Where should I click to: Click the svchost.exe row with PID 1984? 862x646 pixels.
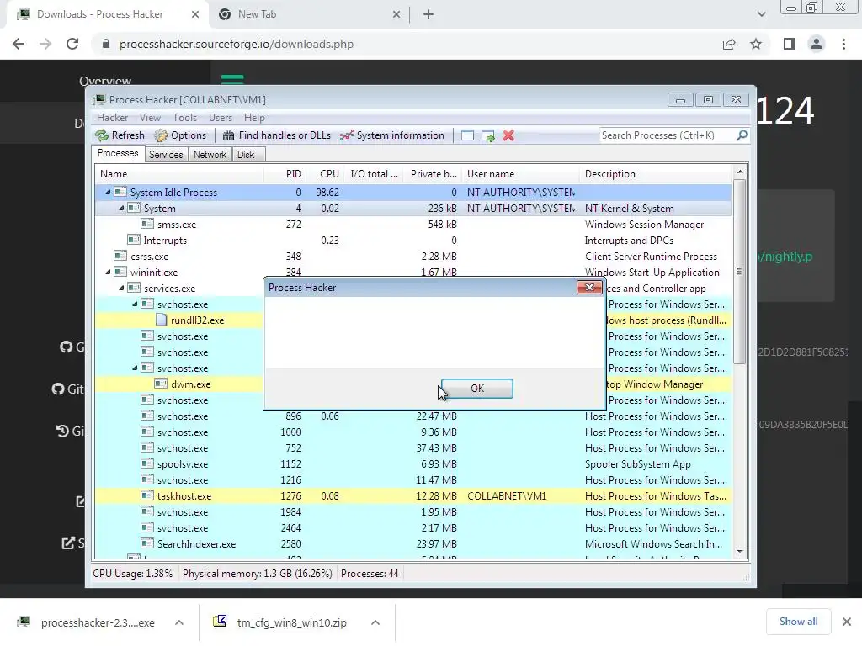[412, 512]
